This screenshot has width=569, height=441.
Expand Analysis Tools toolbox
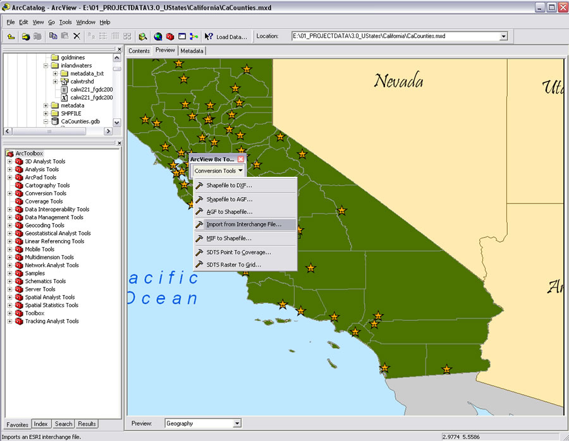(9, 169)
